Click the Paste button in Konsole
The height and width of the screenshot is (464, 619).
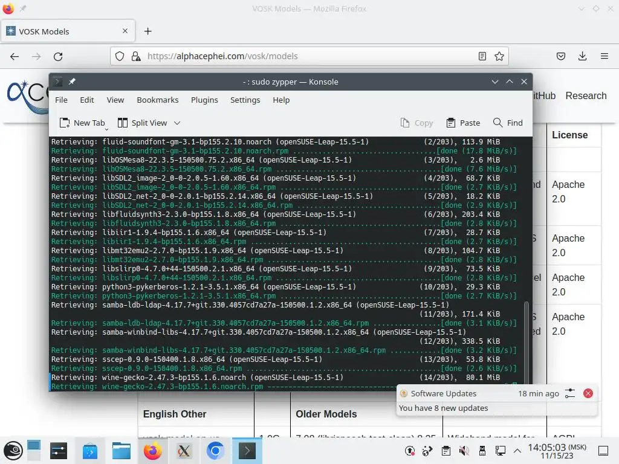(x=463, y=123)
